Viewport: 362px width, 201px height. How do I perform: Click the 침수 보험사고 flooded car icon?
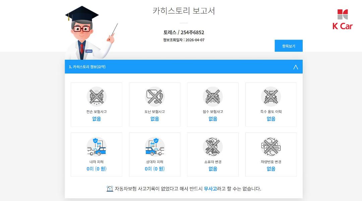[x=213, y=97]
